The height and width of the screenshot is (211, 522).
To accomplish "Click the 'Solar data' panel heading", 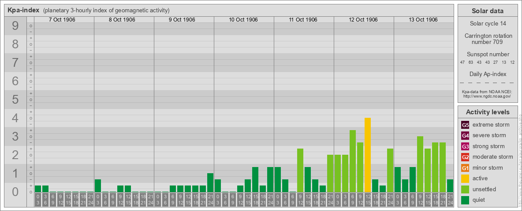I will point(488,11).
